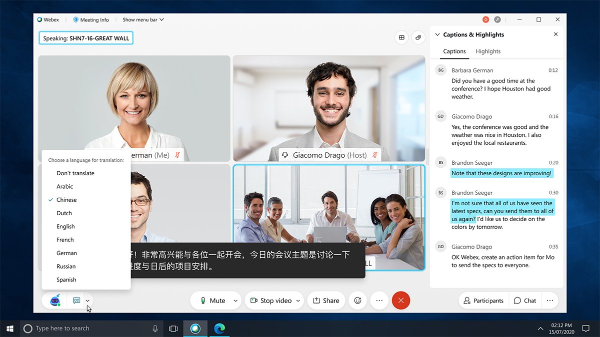Viewport: 600px width, 337px height.
Task: Open Microsoft Edge from the taskbar
Action: tap(219, 328)
